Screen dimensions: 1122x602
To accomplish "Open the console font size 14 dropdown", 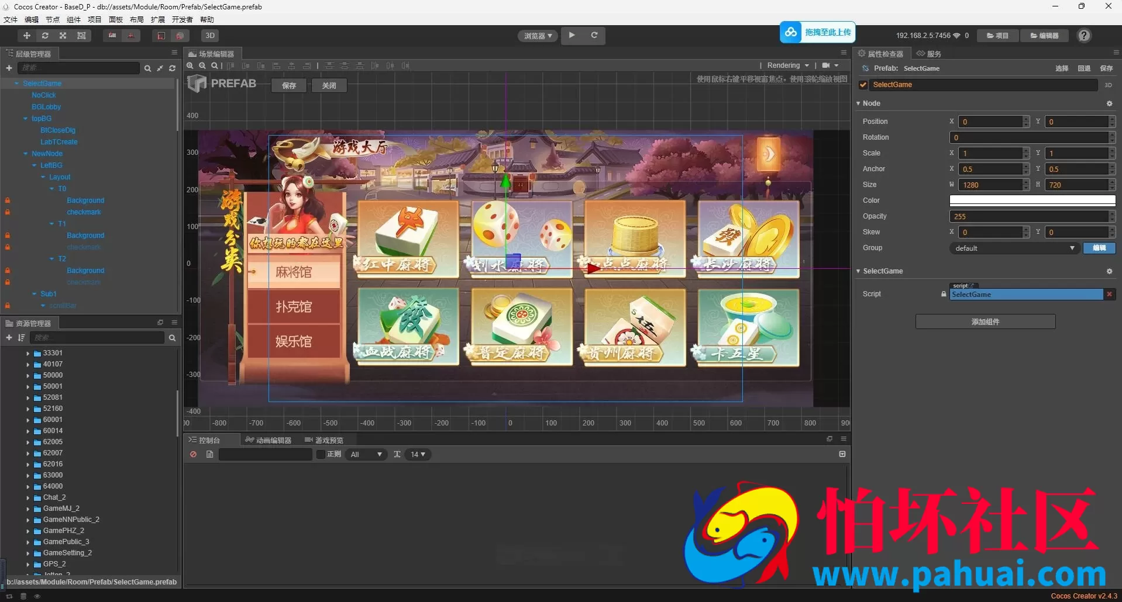I will (418, 454).
